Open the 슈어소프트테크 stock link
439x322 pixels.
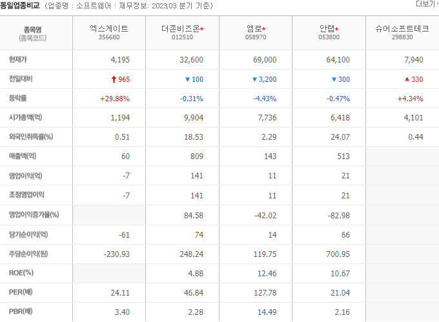pyautogui.click(x=402, y=28)
